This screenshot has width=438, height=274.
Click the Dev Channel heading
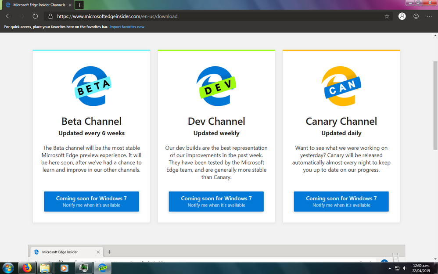pos(216,121)
